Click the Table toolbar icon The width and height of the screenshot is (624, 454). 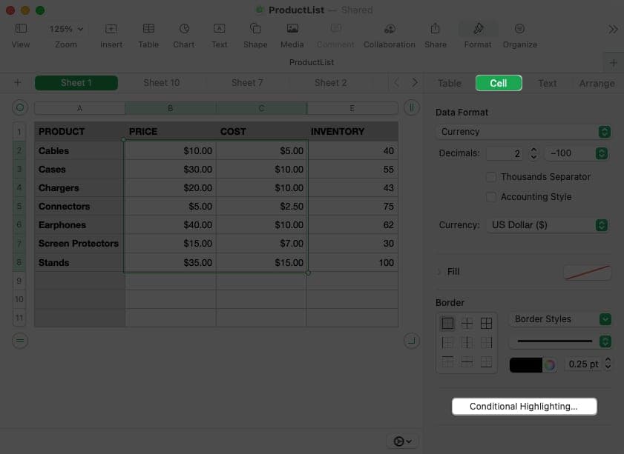tap(148, 29)
